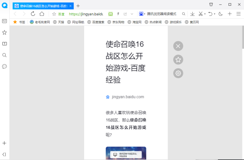This screenshot has width=244, height=160.
Task: Reload the current page
Action: coord(33,14)
